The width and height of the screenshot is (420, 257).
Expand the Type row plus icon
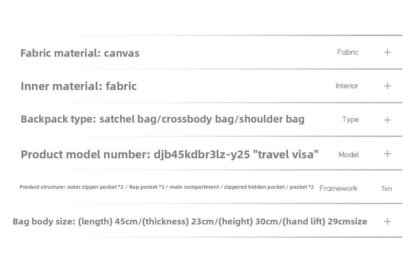tap(387, 120)
